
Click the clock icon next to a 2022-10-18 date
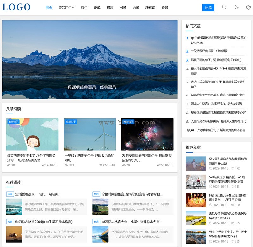[211, 168]
